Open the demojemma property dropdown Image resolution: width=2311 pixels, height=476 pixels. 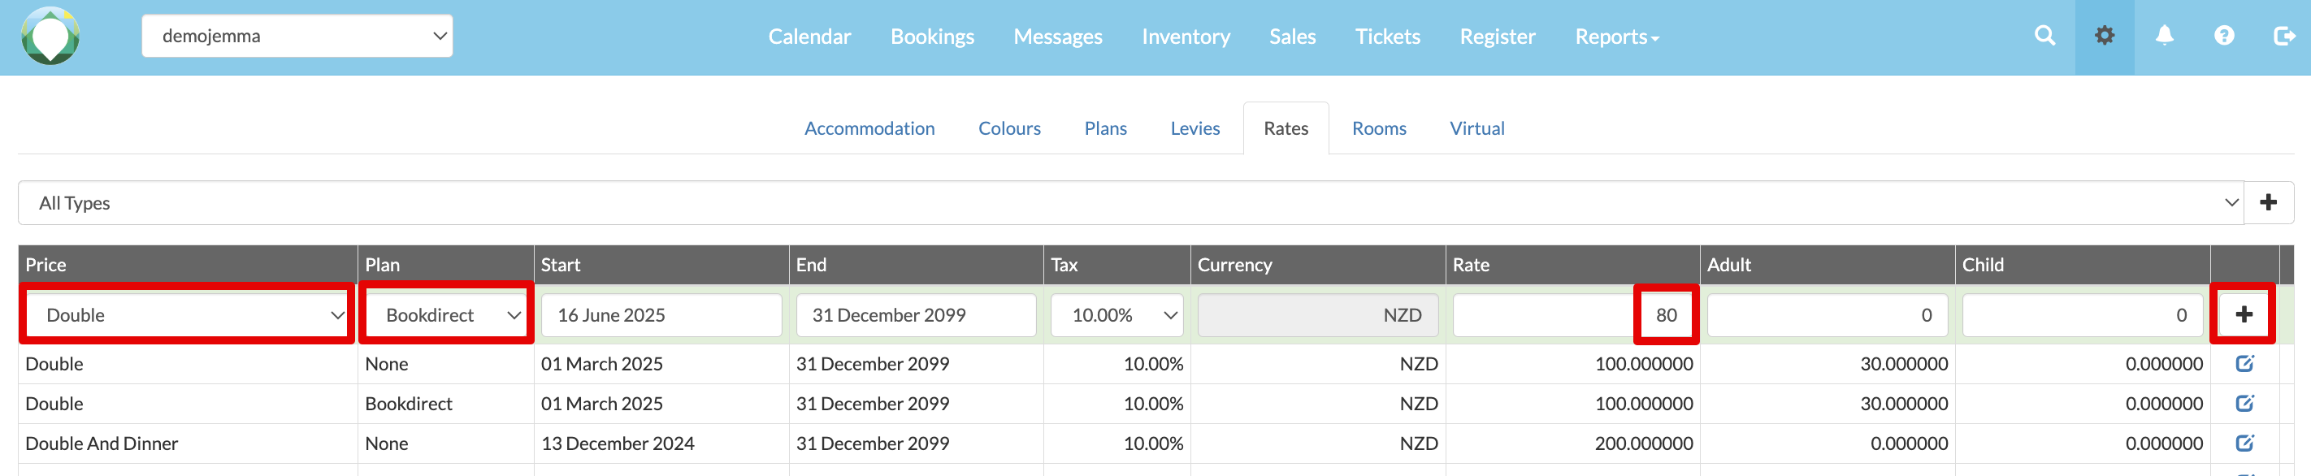click(297, 36)
